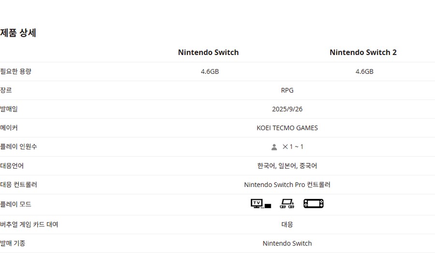Select the 대응 value for virtual game card

click(x=287, y=225)
